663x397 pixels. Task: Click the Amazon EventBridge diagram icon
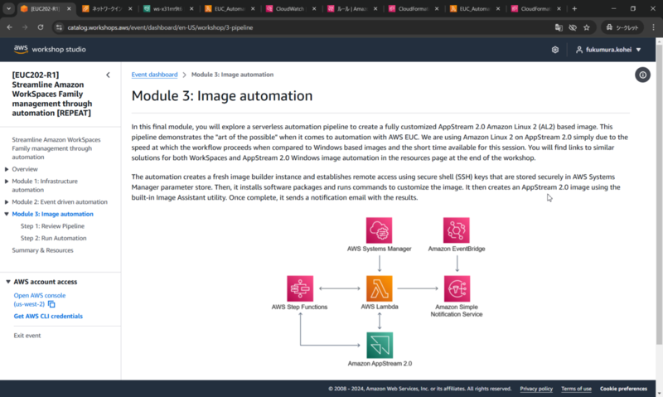[457, 230]
